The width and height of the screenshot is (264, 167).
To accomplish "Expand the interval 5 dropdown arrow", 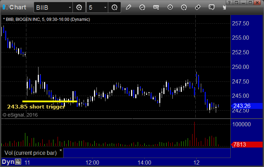I will (105, 7).
